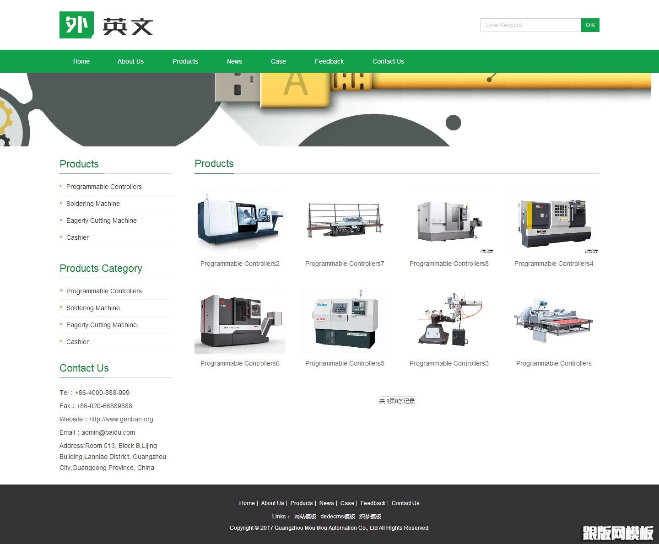Image resolution: width=659 pixels, height=544 pixels.
Task: Open the Programmable Controllers5 title link
Action: 345,363
